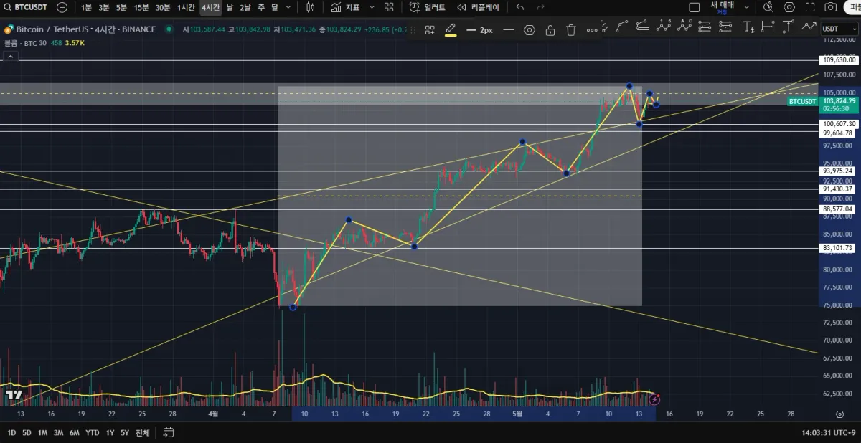The width and height of the screenshot is (861, 443).
Task: Open more drawing options ellipsis
Action: pyautogui.click(x=592, y=30)
